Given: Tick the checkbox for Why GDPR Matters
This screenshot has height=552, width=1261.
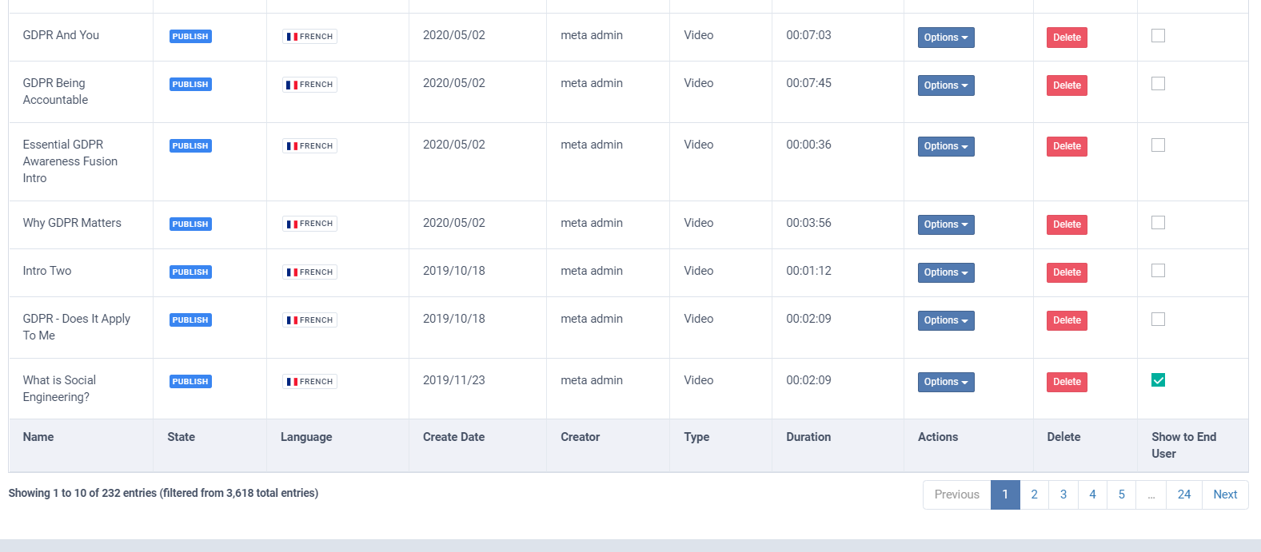Looking at the screenshot, I should pos(1158,223).
